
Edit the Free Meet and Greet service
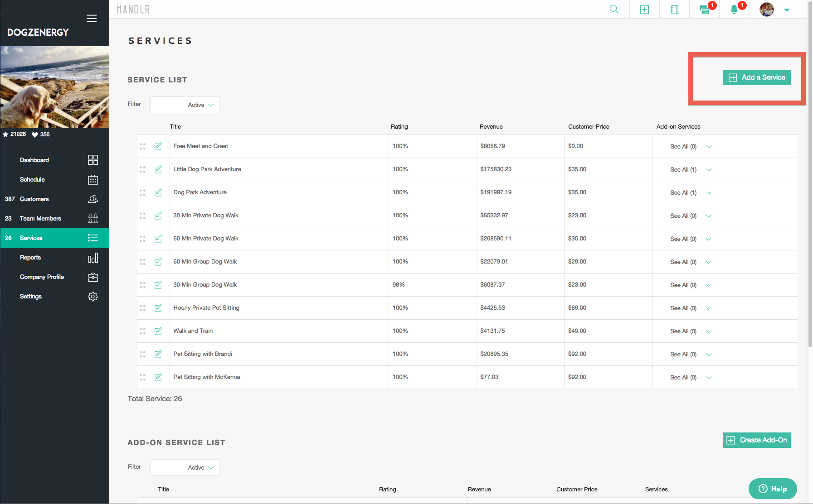coord(158,146)
